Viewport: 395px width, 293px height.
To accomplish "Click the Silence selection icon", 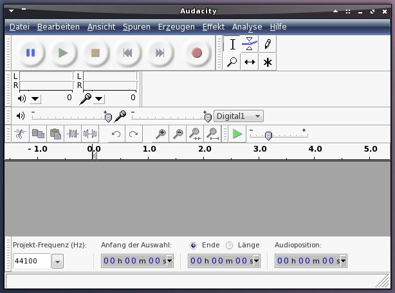I will pyautogui.click(x=90, y=134).
